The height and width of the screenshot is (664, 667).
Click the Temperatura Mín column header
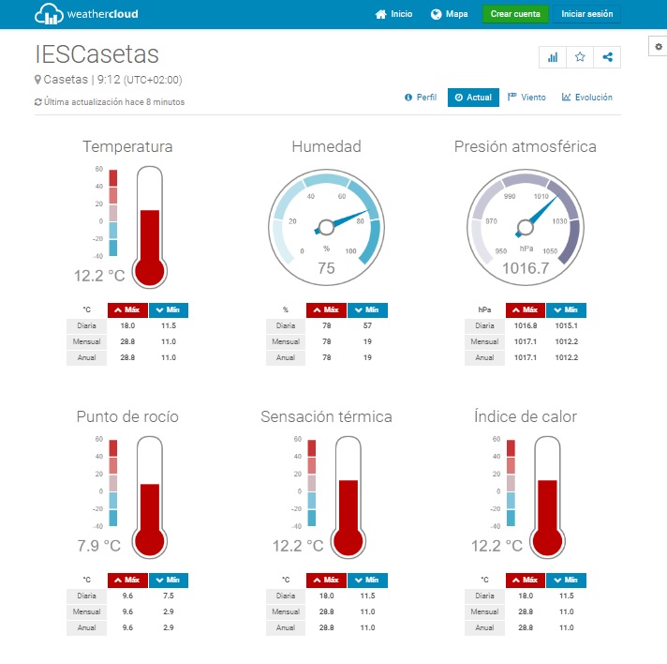click(x=168, y=309)
